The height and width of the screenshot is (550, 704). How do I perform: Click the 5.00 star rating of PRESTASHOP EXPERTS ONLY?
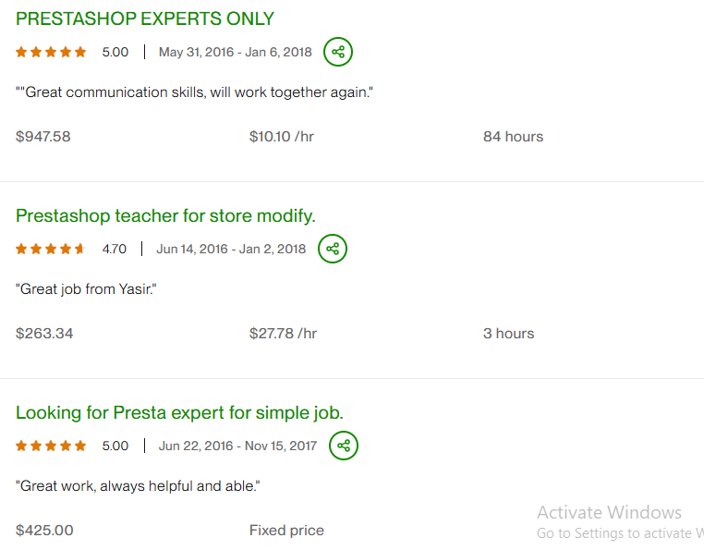point(52,52)
